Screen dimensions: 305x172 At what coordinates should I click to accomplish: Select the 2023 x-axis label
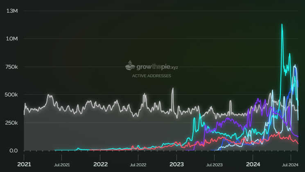(176, 165)
